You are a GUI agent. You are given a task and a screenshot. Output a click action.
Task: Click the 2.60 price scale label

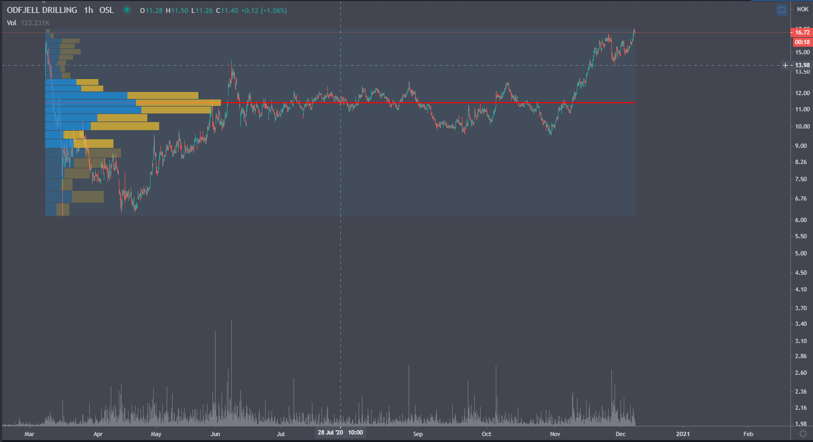(801, 373)
